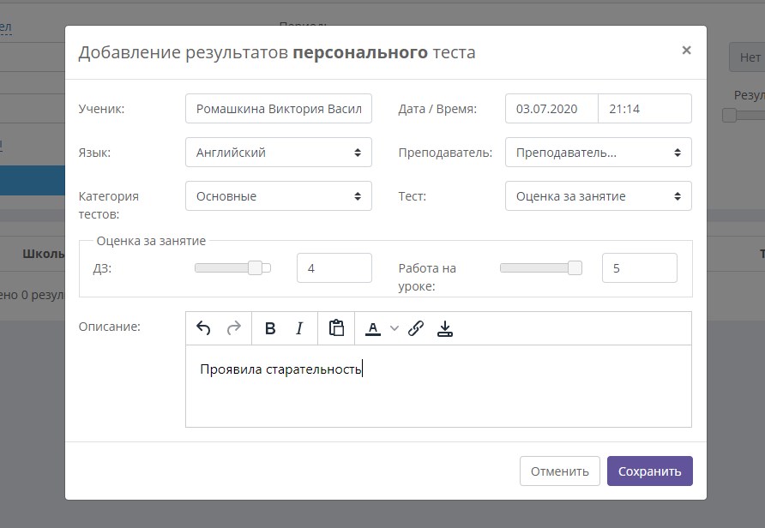Screen dimensions: 765x528
Task: Toggle bold formatting in description
Action: point(270,328)
